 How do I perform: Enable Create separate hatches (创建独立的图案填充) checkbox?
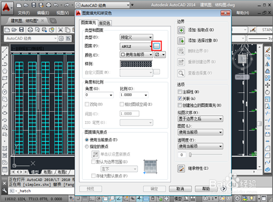tap(180, 105)
